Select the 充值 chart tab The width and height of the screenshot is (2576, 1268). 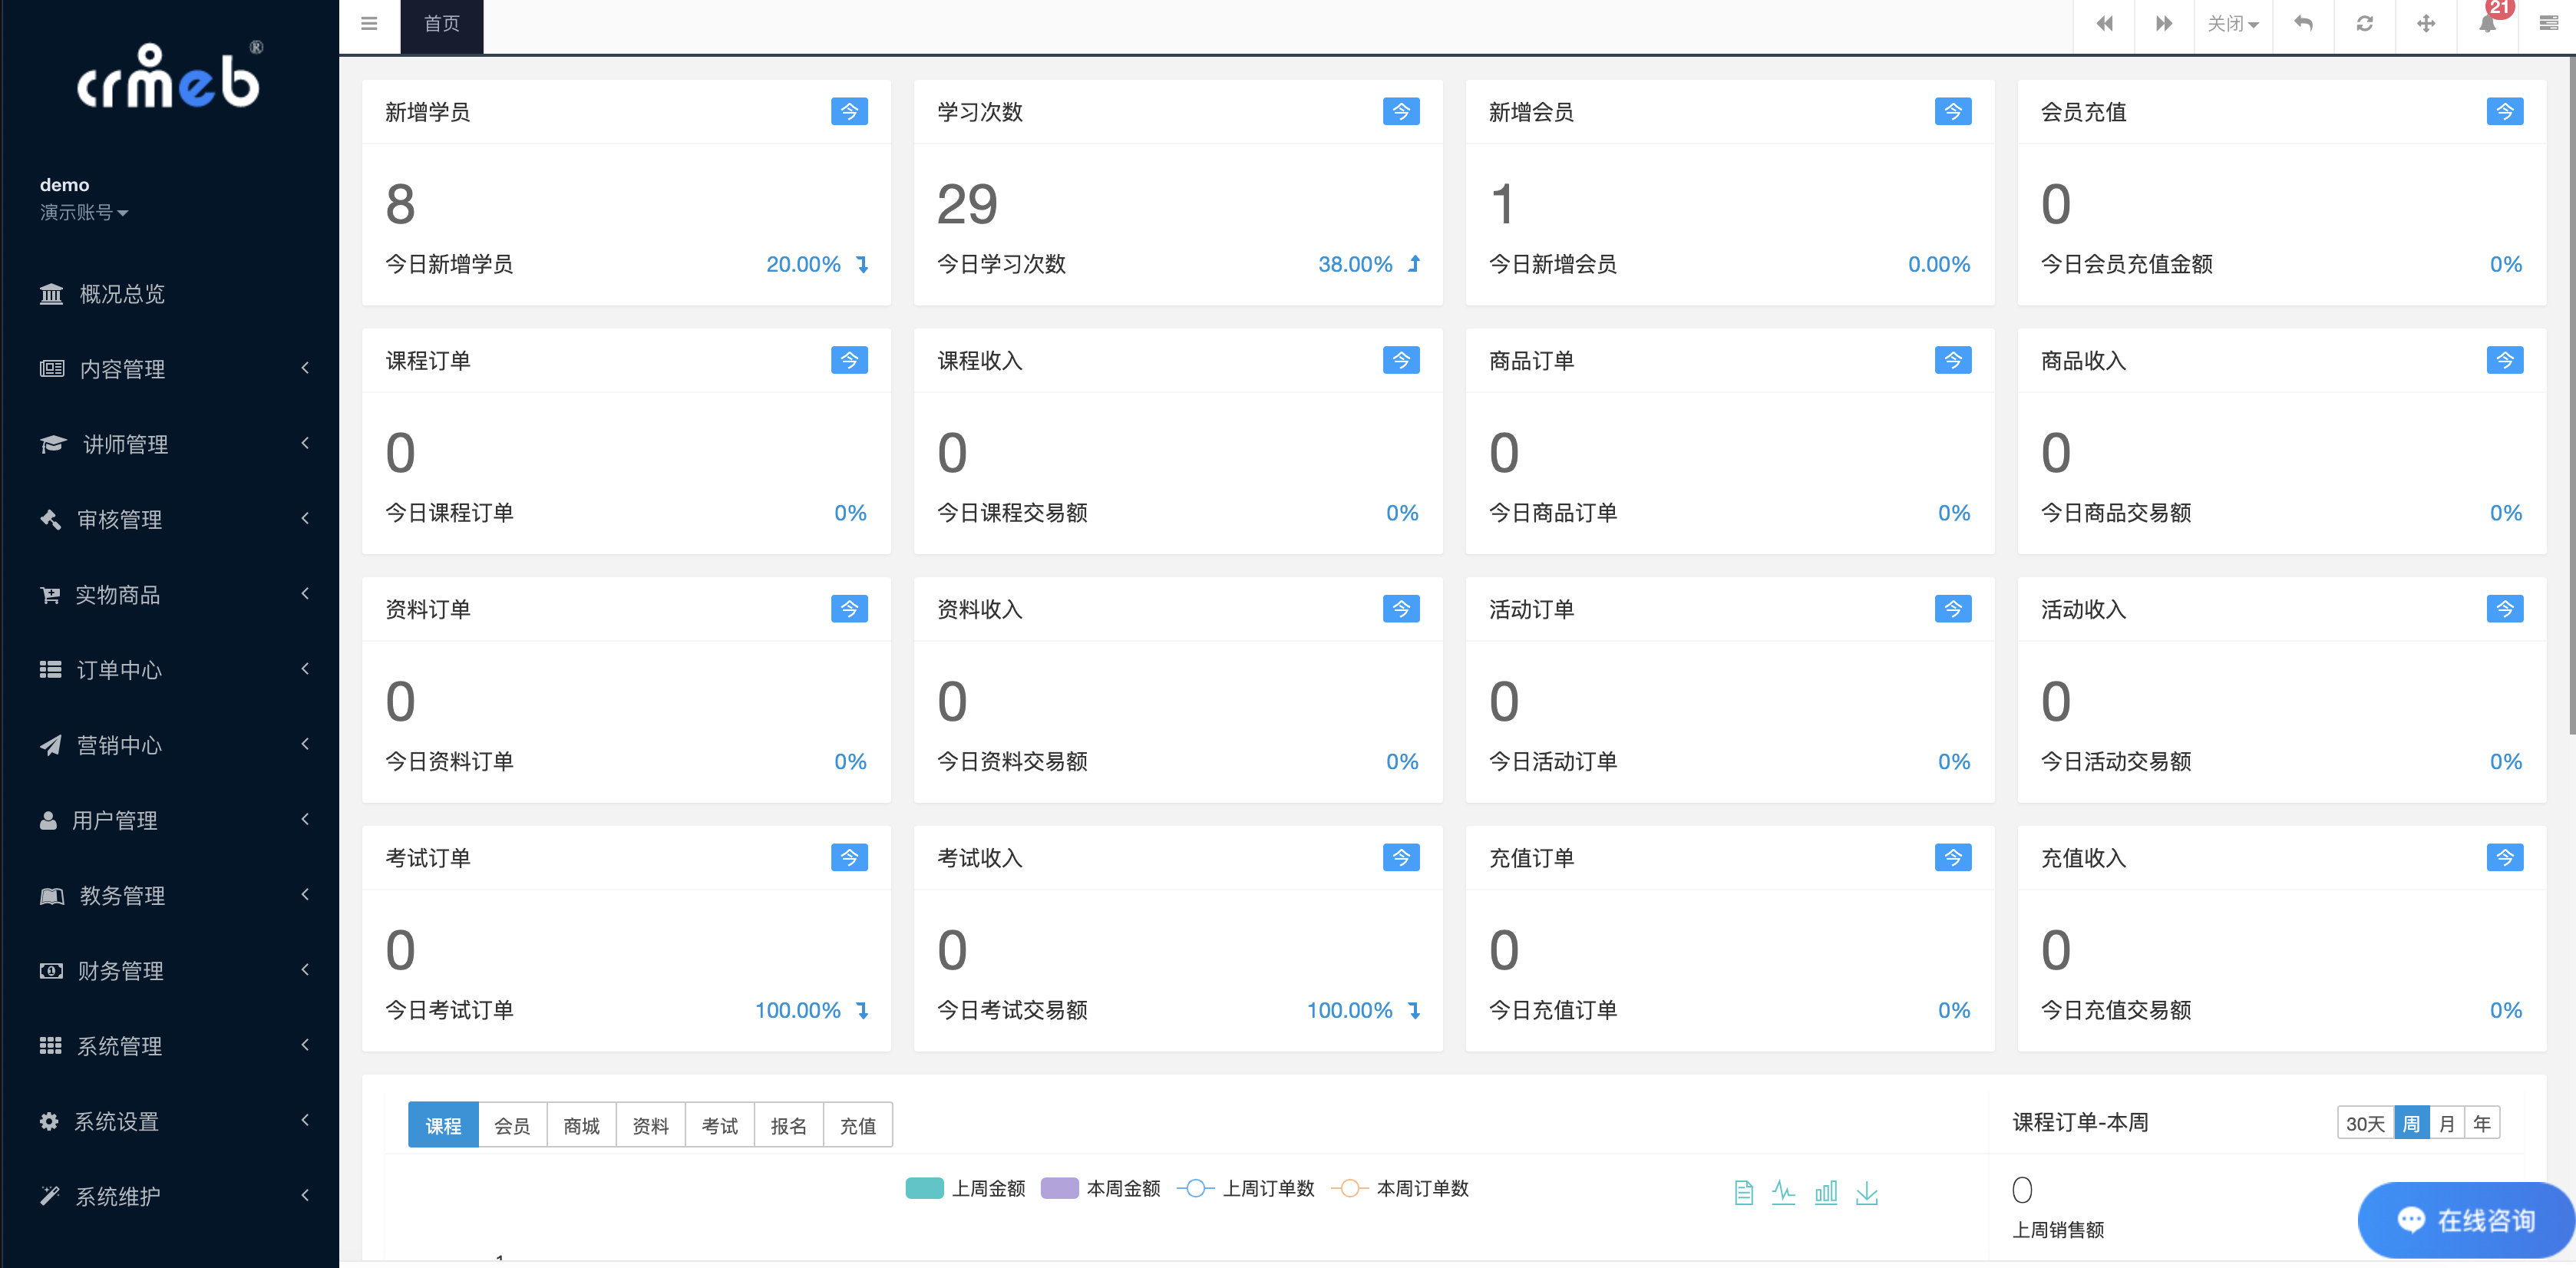[857, 1125]
